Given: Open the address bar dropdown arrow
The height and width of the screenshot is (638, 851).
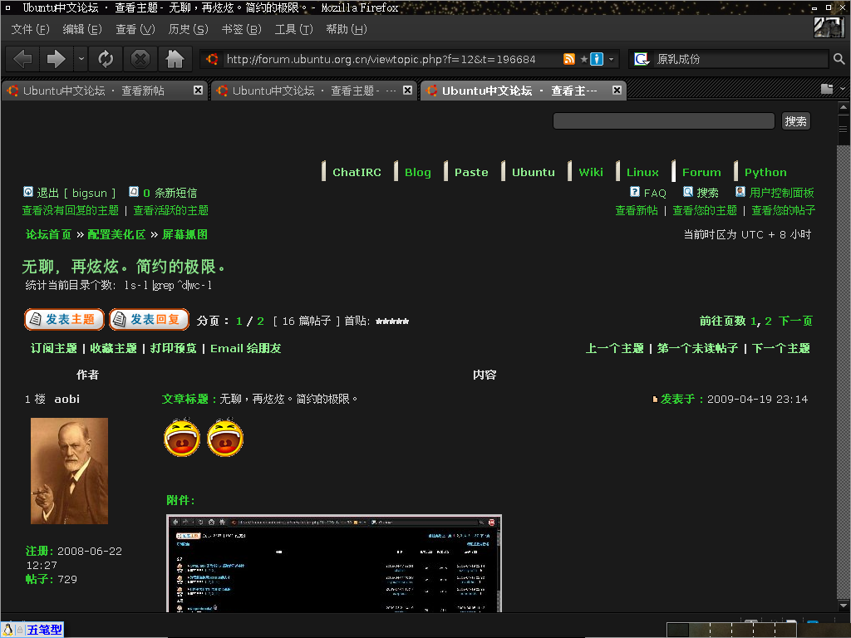Looking at the screenshot, I should click(611, 59).
